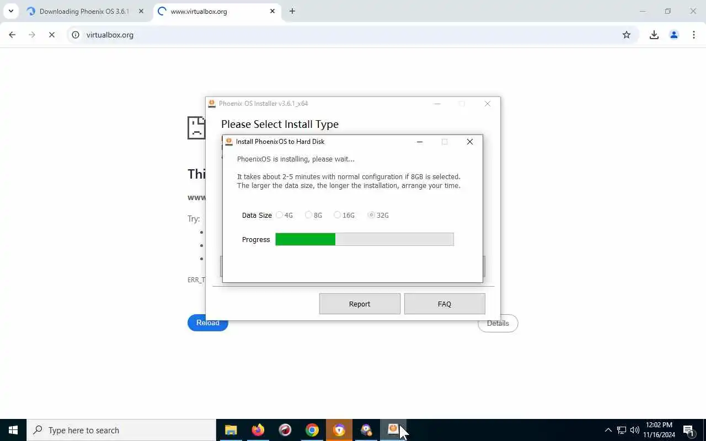Switch to Downloading Phoenix OS tab

[85, 11]
